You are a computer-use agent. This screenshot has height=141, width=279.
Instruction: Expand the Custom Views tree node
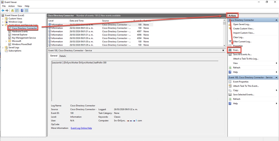(x=3, y=19)
